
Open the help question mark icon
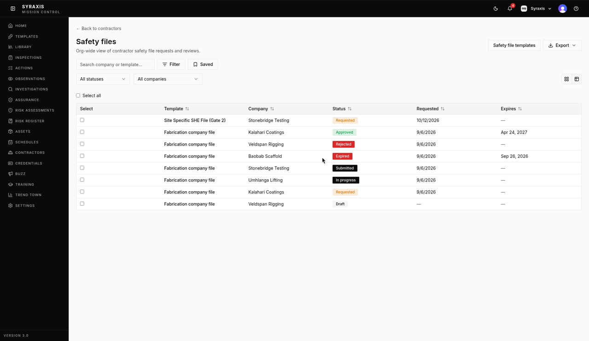[x=576, y=9]
